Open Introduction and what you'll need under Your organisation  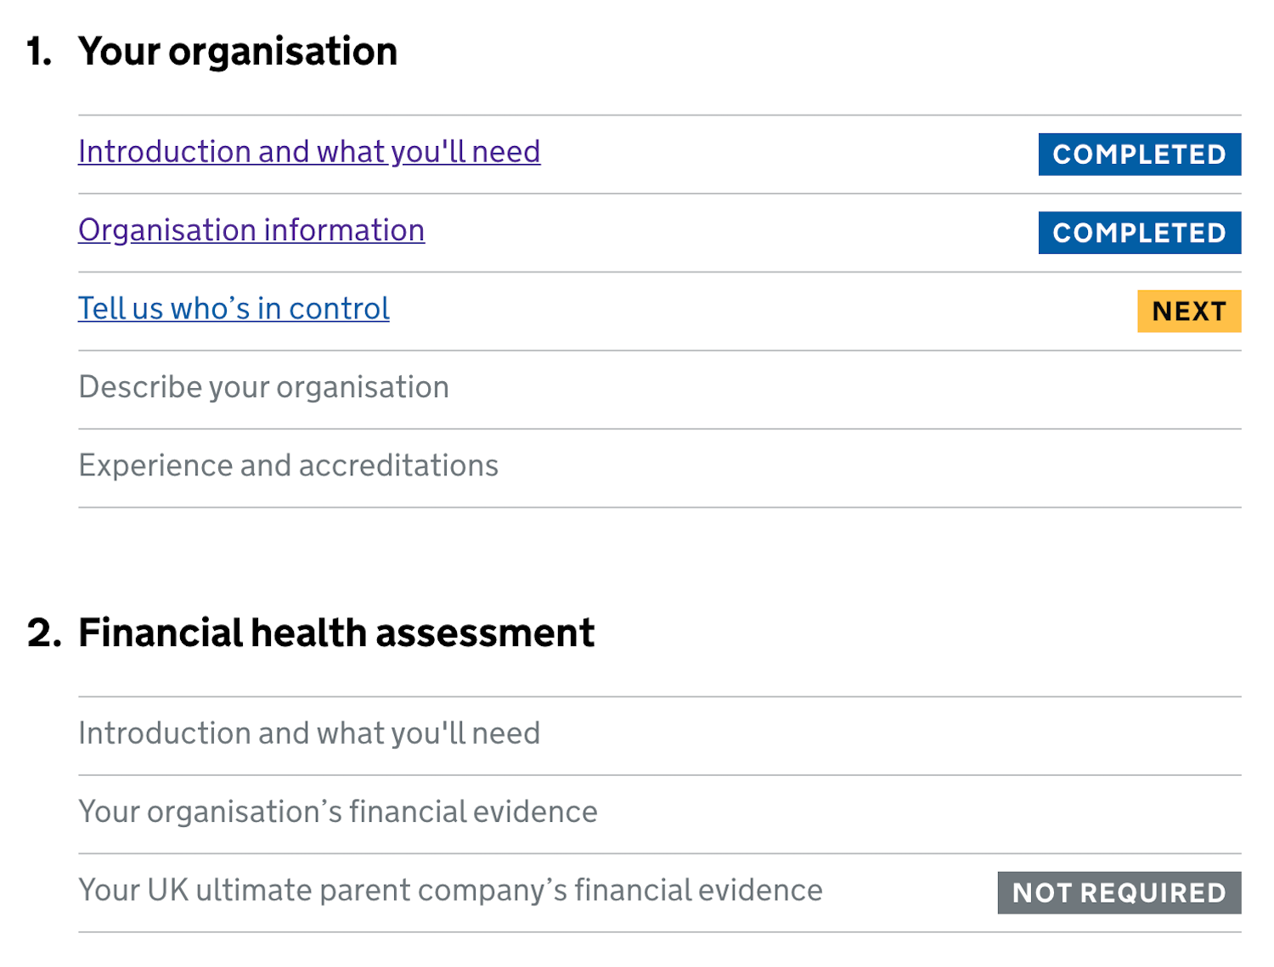coord(309,152)
